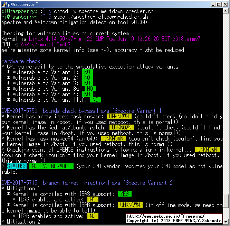The height and width of the screenshot is (226, 230).
Task: Click 'Vulnerable to Variant l1tf:' label
Action: [50, 100]
